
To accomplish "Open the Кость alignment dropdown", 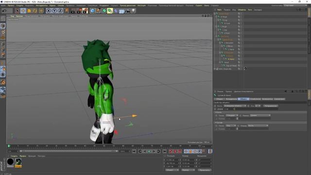I will (x=235, y=106).
